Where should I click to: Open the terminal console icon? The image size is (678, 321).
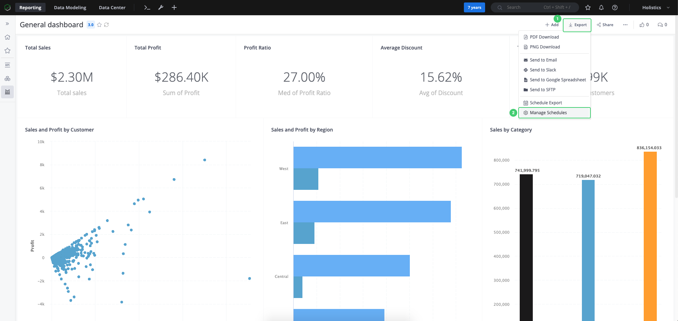[147, 7]
